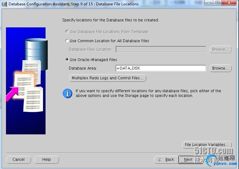Open the Help button

click(46, 160)
